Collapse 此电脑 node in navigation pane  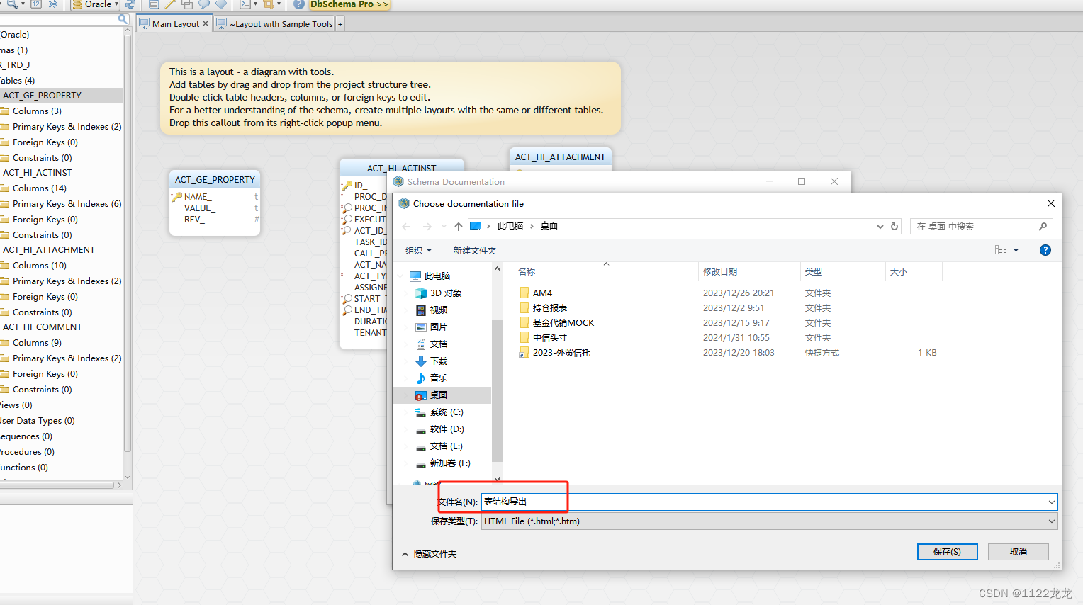click(x=402, y=276)
